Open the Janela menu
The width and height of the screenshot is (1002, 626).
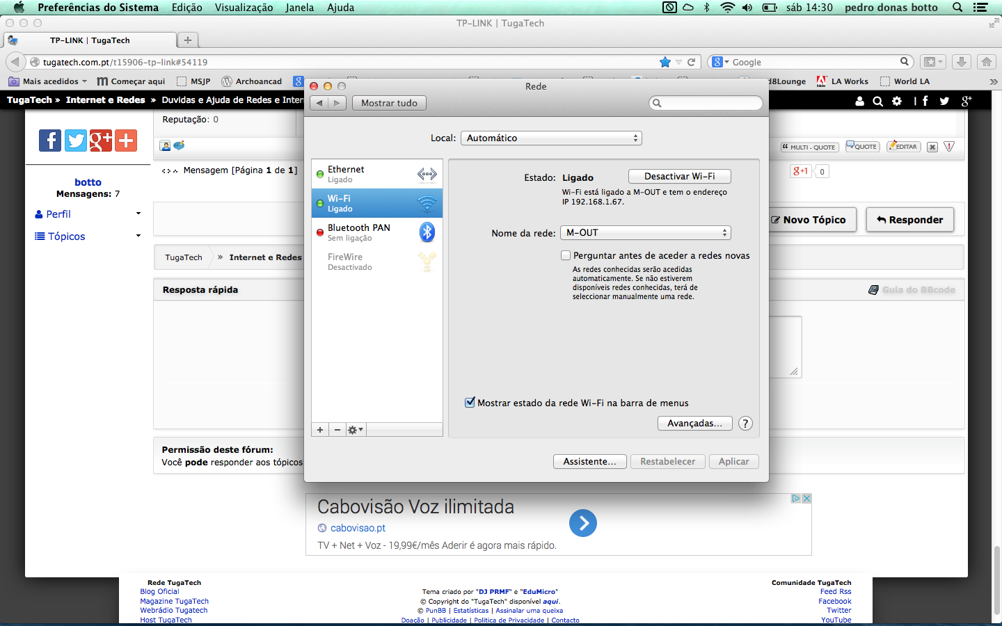[x=300, y=8]
